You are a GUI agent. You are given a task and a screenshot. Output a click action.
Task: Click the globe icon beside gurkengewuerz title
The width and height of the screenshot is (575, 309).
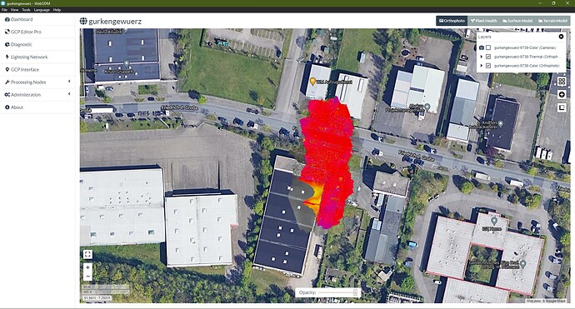coord(83,22)
